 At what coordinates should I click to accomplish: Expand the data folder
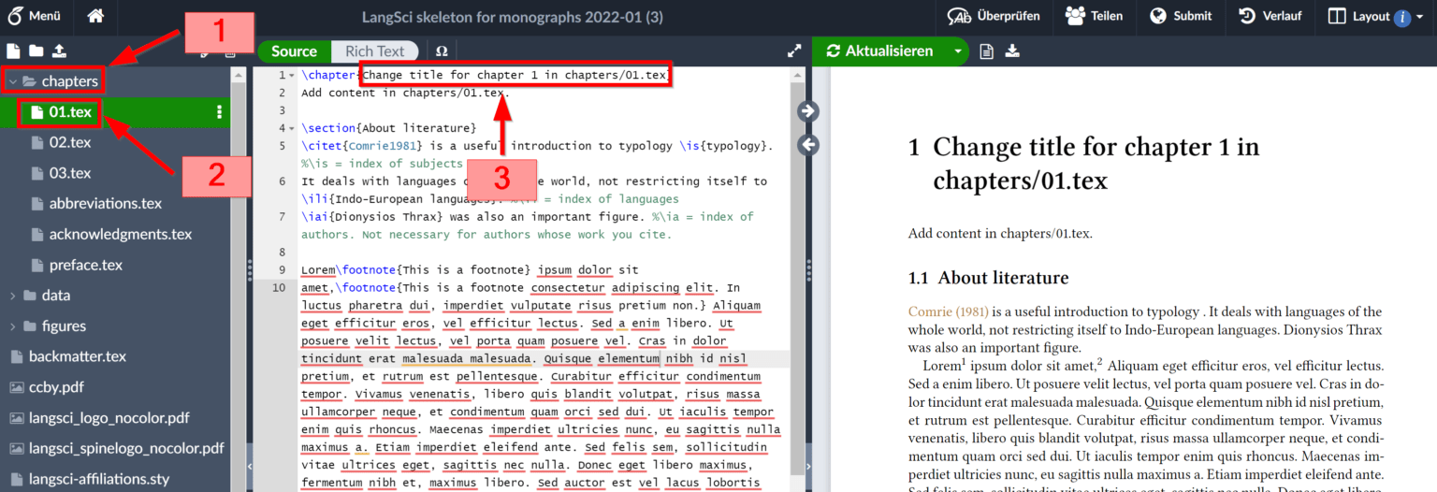(x=13, y=296)
